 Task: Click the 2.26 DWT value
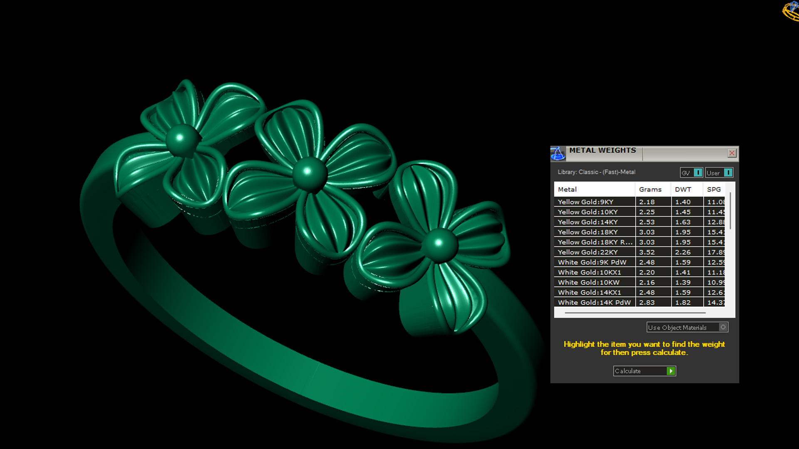(x=683, y=252)
